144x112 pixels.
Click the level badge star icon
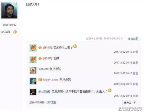point(15,32)
